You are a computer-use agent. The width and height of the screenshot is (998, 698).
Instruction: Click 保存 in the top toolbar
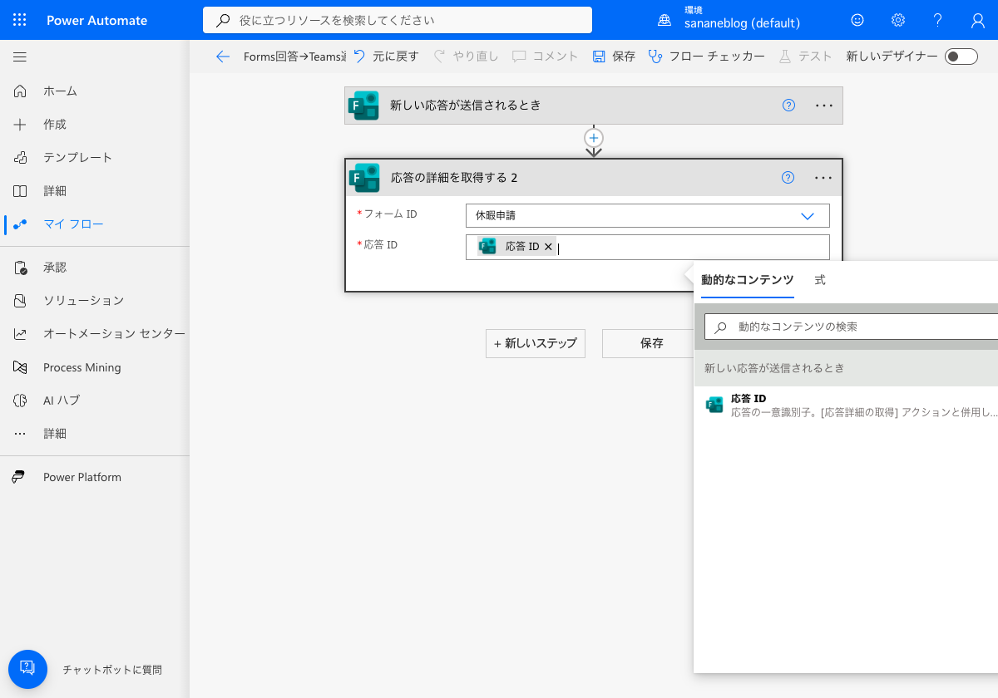(614, 57)
